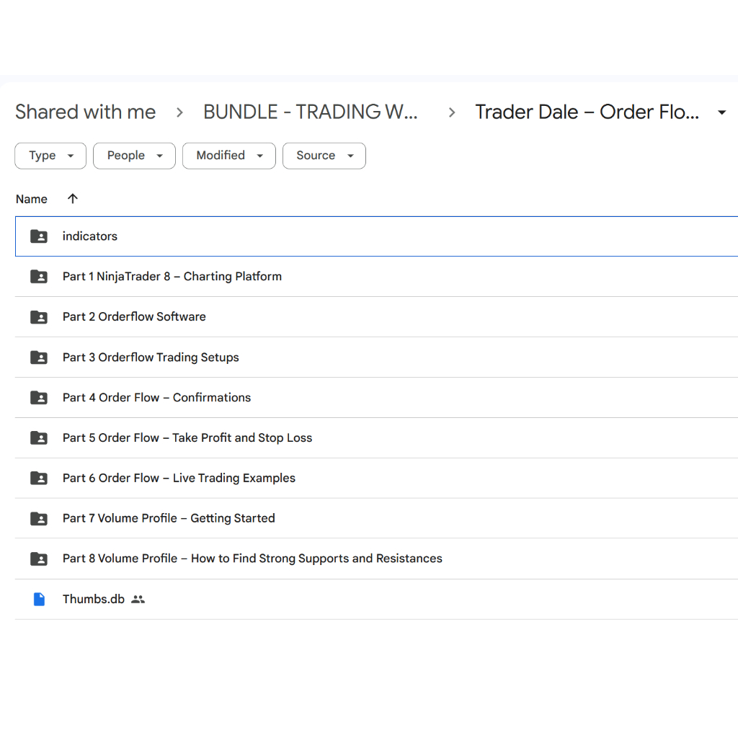Click the folder icon for Part 8 Volume Profile
Image resolution: width=738 pixels, height=738 pixels.
pos(39,559)
